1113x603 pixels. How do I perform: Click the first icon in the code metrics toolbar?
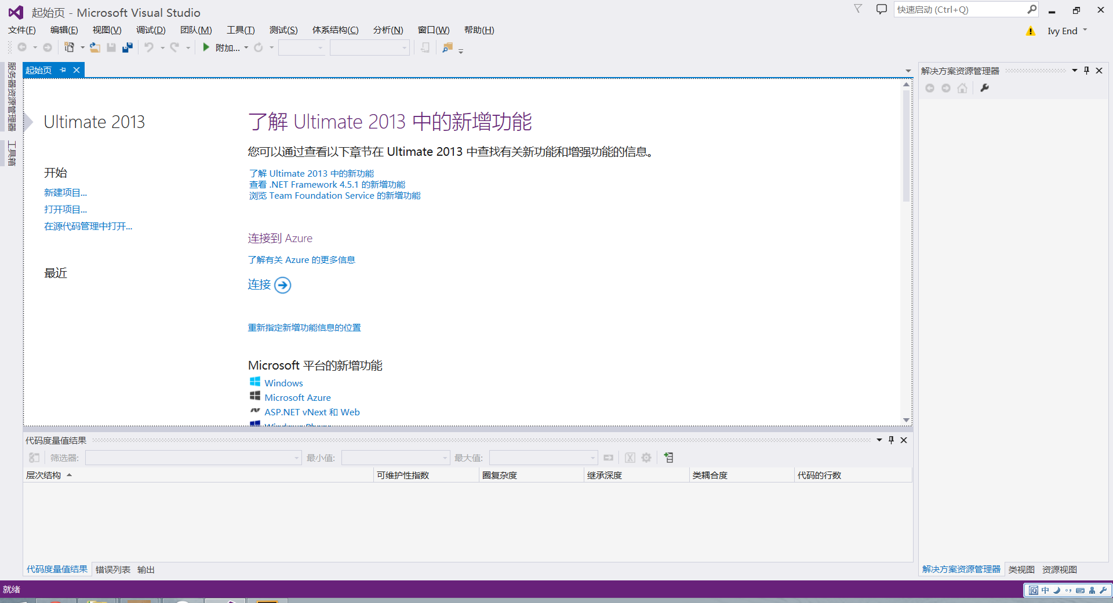tap(34, 458)
